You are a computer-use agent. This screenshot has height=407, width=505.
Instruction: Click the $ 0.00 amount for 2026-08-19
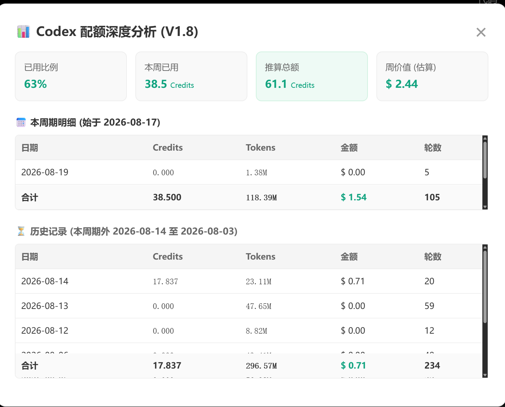coord(353,172)
